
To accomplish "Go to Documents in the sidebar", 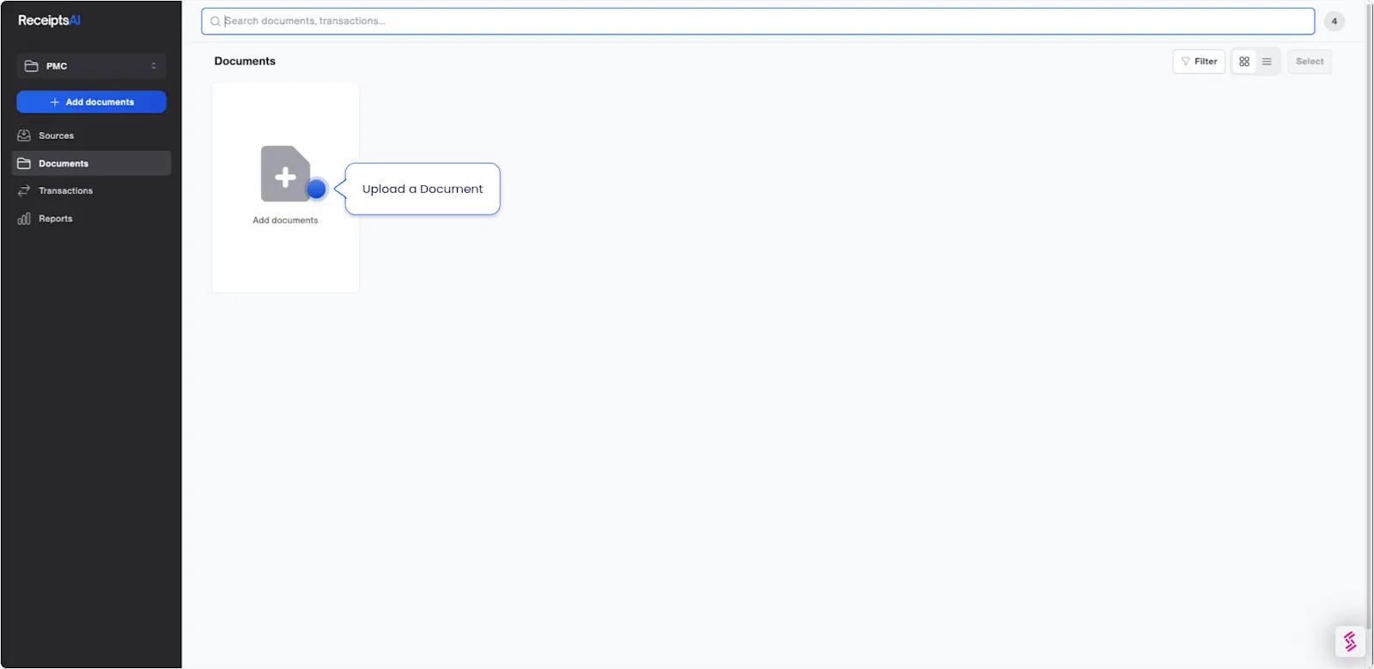I will [91, 163].
